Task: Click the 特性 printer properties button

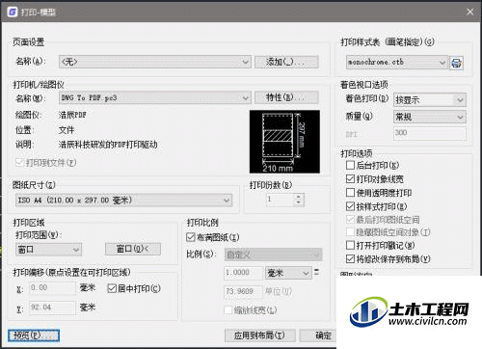Action: 286,97
